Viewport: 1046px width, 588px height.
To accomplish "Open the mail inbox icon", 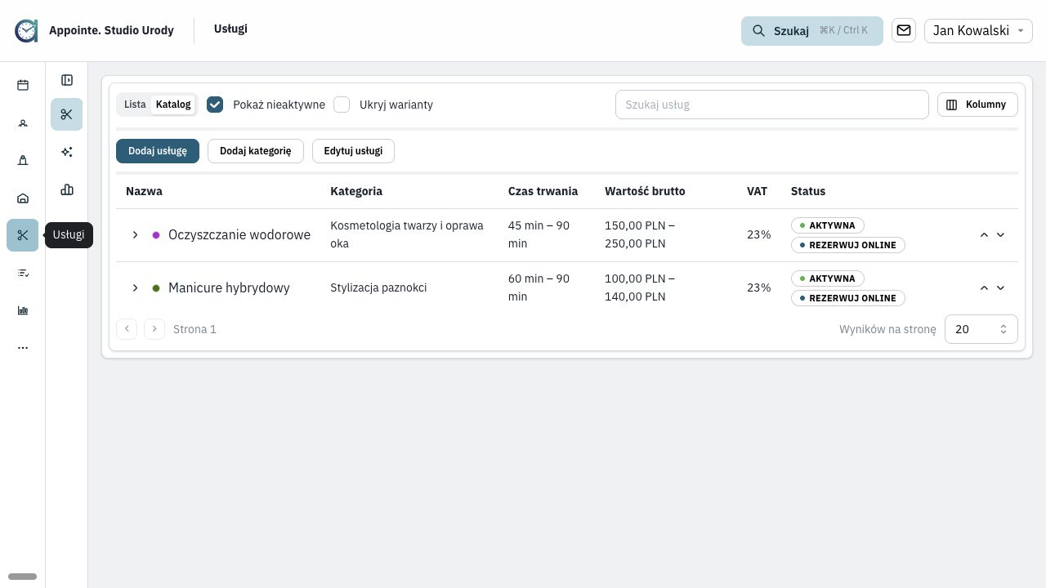I will coord(904,30).
